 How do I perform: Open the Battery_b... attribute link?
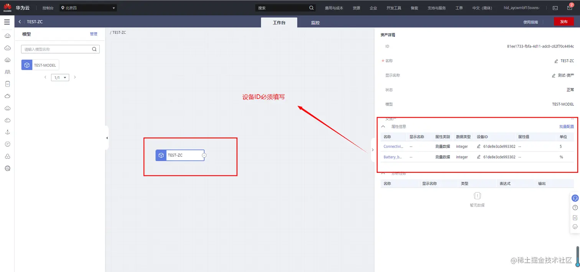(x=393, y=157)
